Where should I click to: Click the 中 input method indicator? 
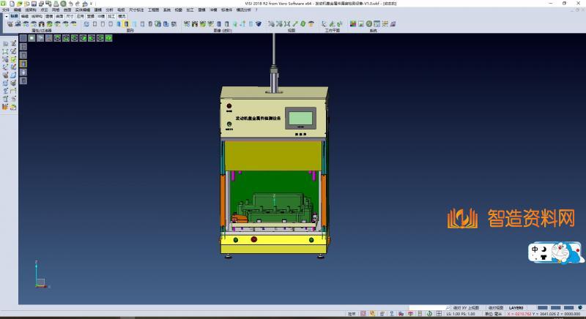pyautogui.click(x=535, y=249)
